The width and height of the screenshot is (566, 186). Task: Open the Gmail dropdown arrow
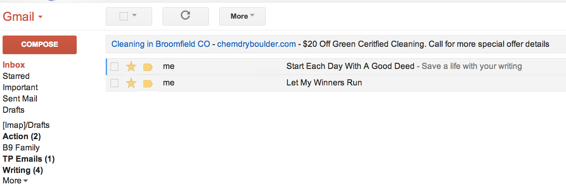tap(40, 17)
